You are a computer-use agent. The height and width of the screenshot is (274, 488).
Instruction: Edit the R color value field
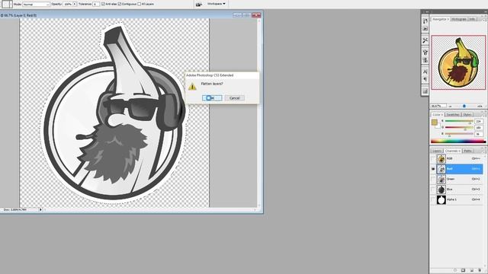[479, 121]
